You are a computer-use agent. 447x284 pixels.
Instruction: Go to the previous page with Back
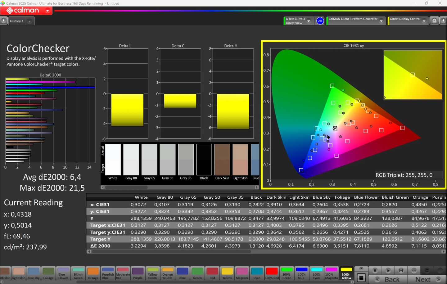(388, 279)
